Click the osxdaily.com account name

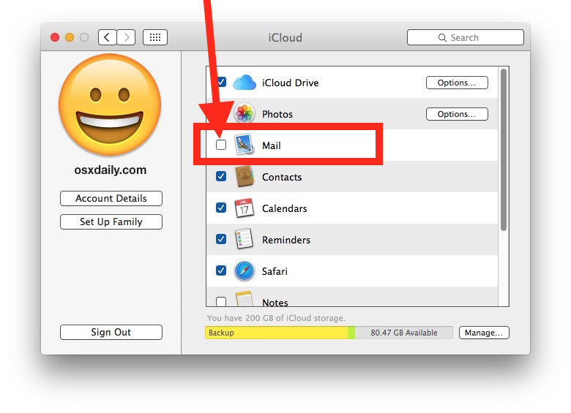[111, 170]
